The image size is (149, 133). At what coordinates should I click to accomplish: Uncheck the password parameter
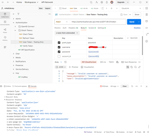pyautogui.click(x=59, y=52)
